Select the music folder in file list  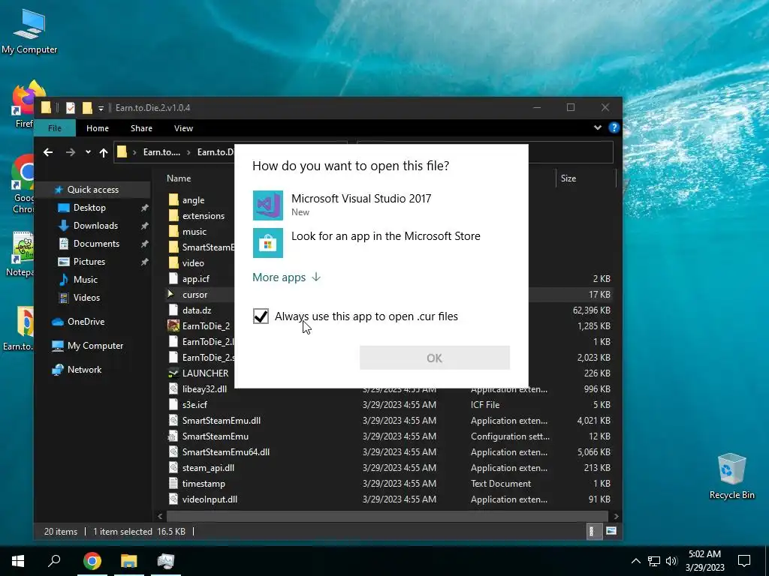click(195, 232)
